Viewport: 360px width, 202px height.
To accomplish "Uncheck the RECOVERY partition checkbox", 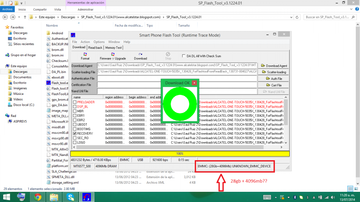I will tap(75, 133).
